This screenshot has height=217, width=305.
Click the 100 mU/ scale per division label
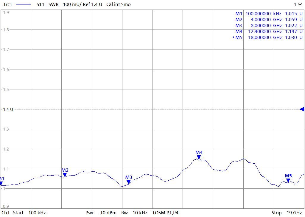click(72, 4)
